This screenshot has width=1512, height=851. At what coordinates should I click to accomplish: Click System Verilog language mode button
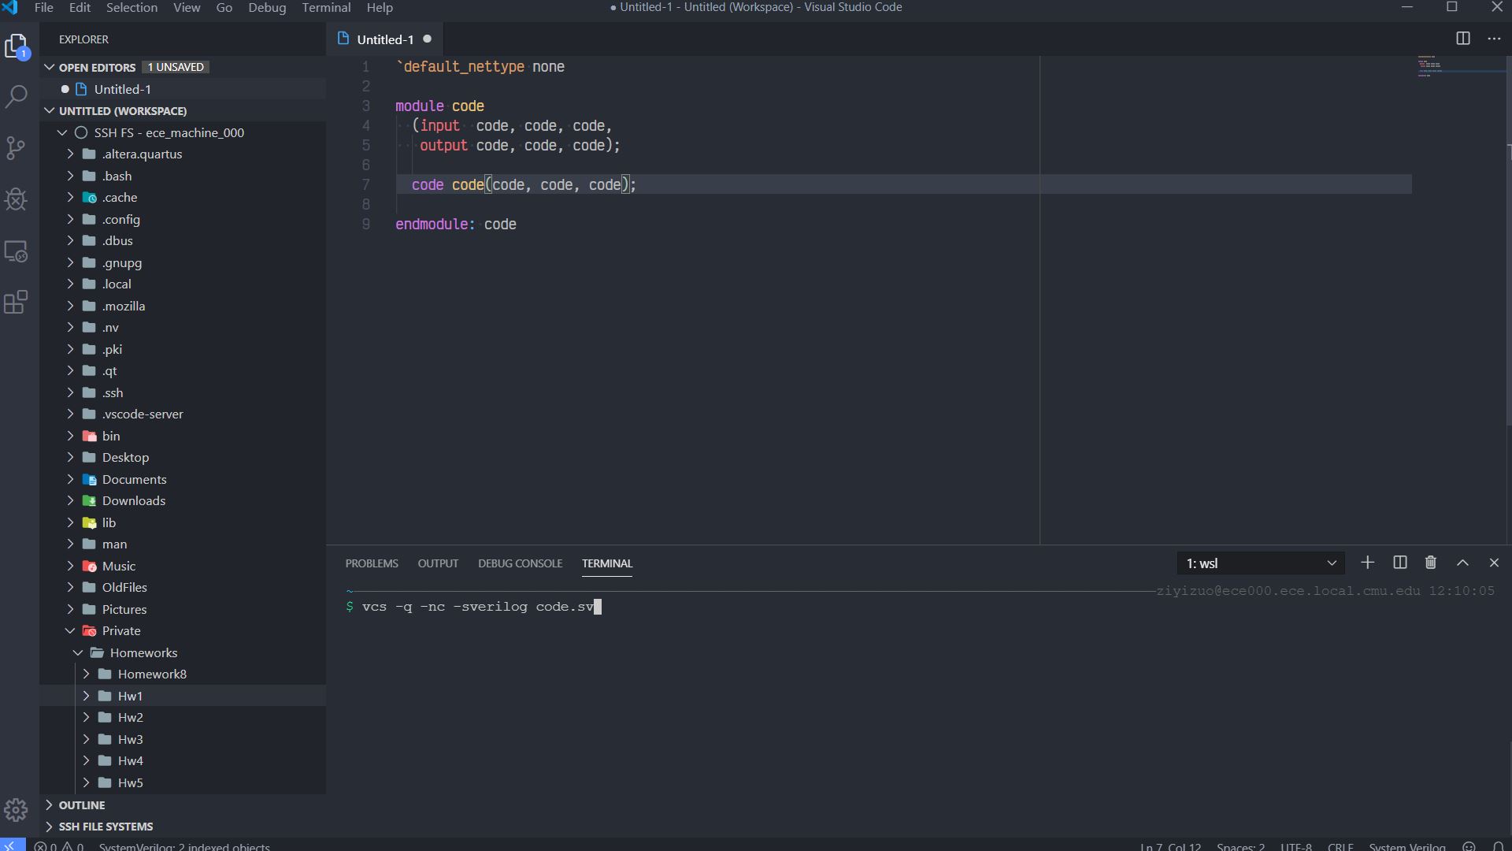click(x=1406, y=846)
